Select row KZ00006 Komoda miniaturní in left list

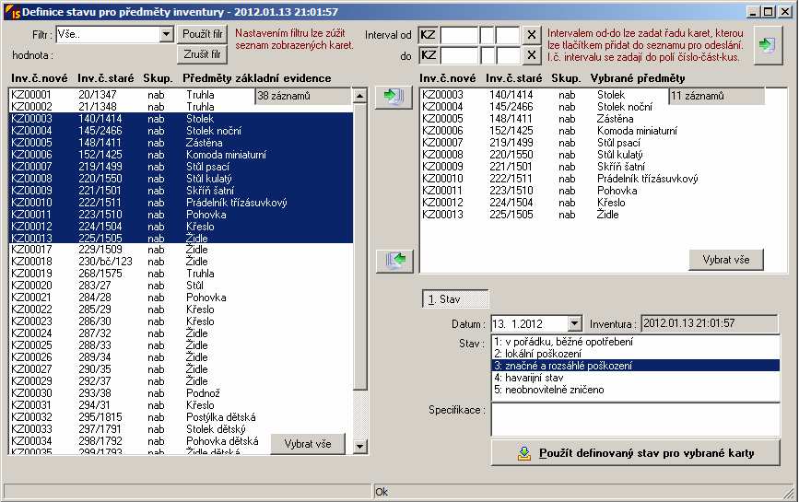coord(181,155)
